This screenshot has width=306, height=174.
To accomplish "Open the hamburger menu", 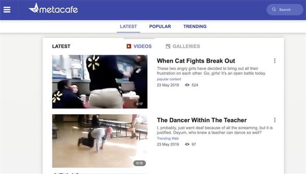I will (x=7, y=10).
